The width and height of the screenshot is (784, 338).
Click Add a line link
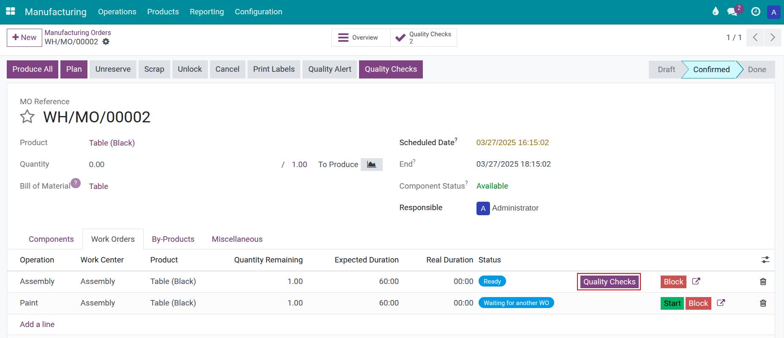pos(37,324)
